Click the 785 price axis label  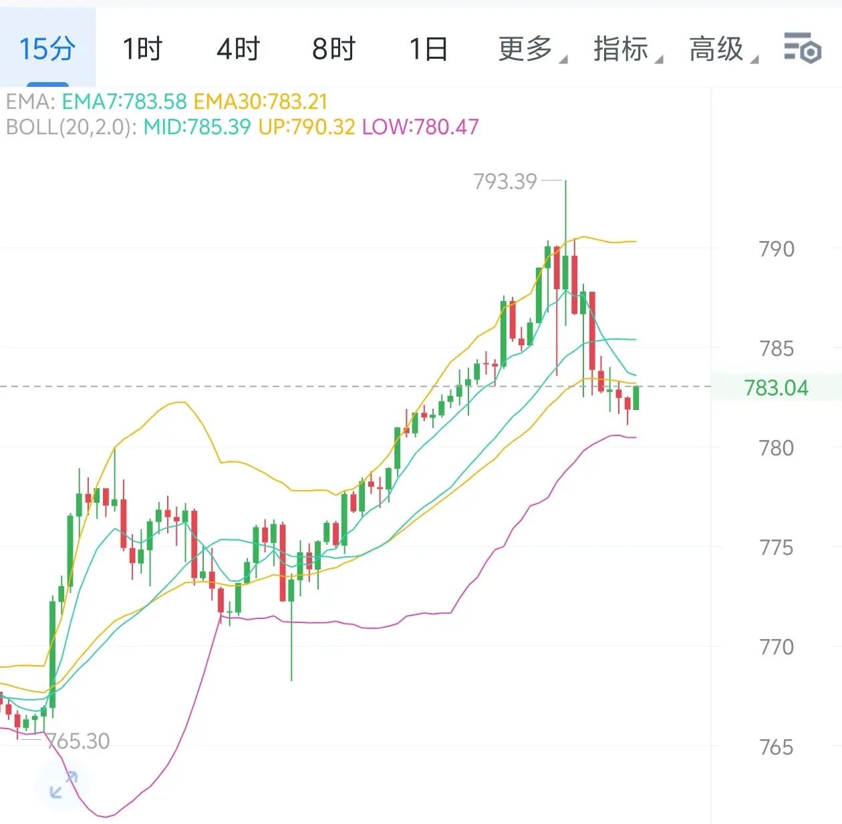click(777, 349)
